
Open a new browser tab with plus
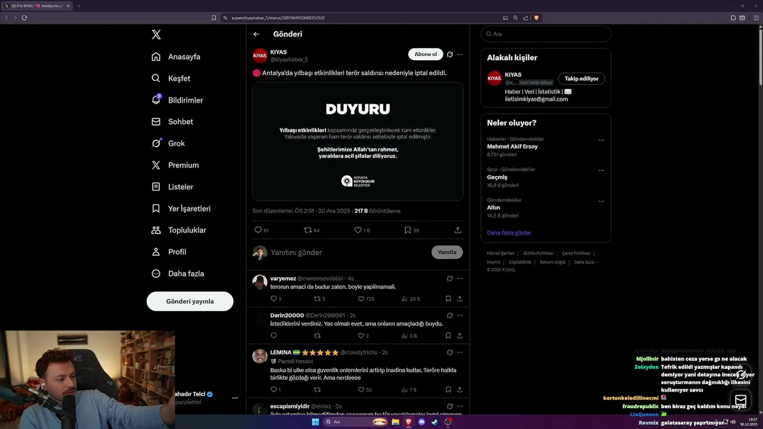pos(79,6)
